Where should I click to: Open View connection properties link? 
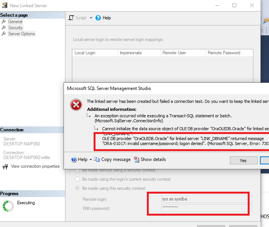[35, 166]
